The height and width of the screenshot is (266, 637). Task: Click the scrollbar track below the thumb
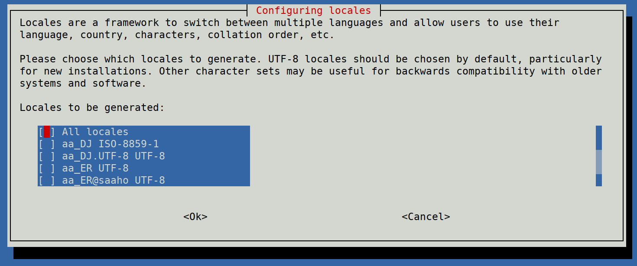(x=599, y=180)
